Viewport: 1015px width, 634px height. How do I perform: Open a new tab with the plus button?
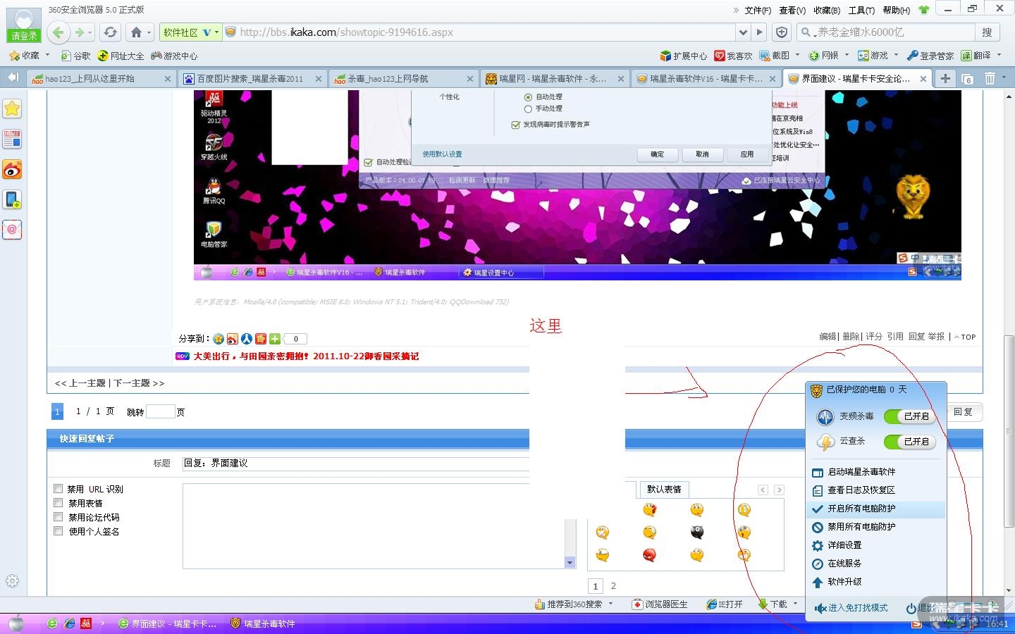(945, 78)
